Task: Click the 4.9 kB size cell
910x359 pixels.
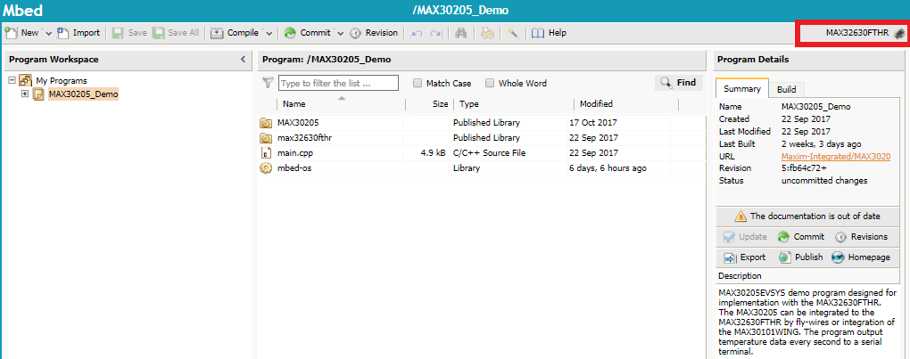Action: (x=433, y=153)
